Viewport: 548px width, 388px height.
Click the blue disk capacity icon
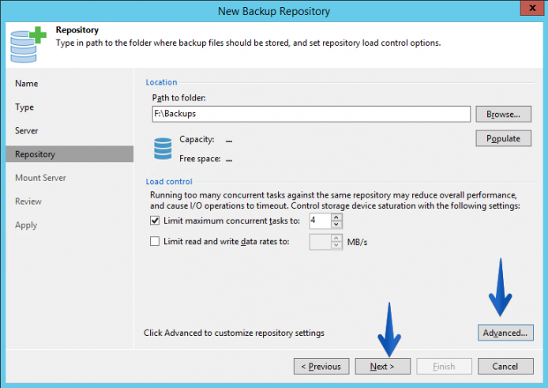coord(163,149)
